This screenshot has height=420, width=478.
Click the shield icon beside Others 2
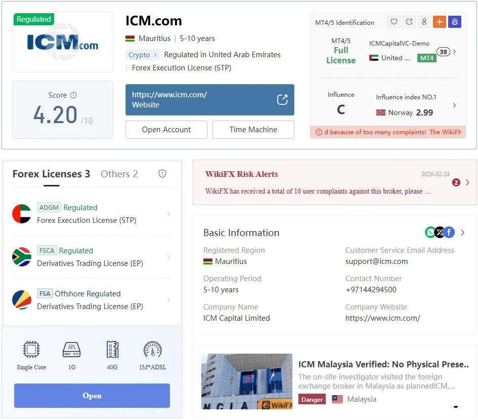point(162,174)
